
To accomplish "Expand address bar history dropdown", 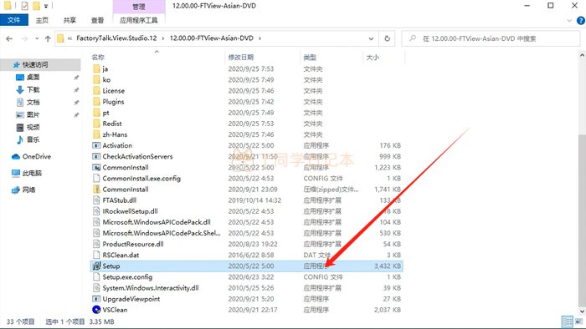I will point(371,38).
